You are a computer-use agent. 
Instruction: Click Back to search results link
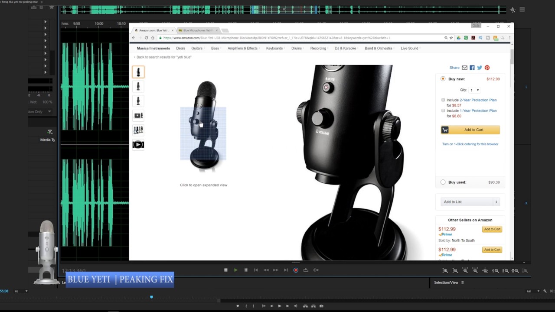(x=163, y=57)
